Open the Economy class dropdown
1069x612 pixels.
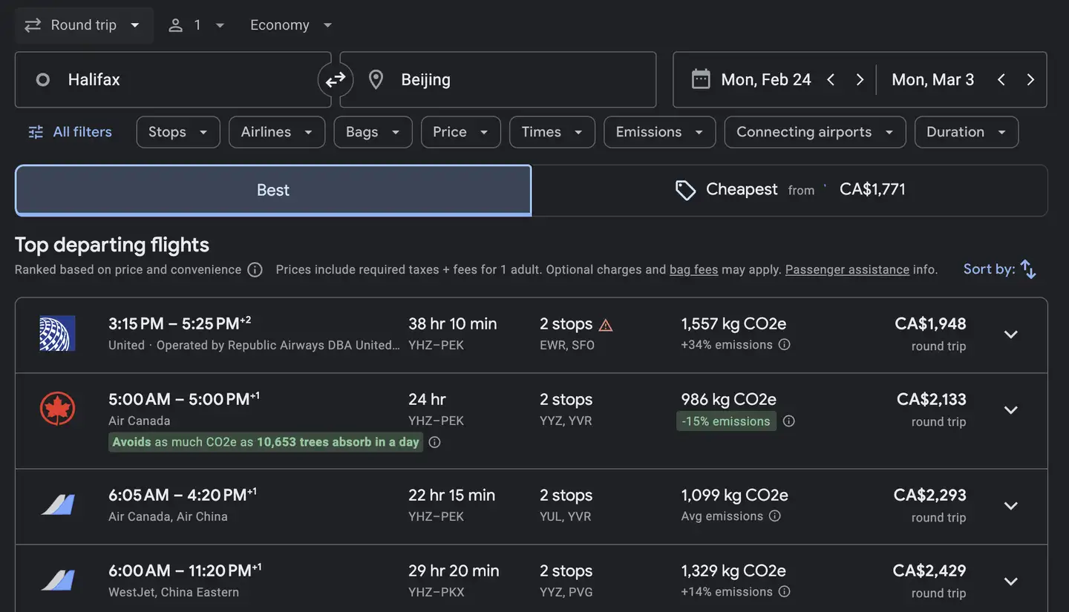coord(291,25)
